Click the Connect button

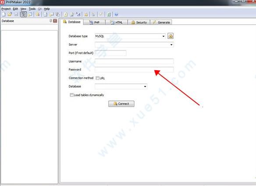121,104
